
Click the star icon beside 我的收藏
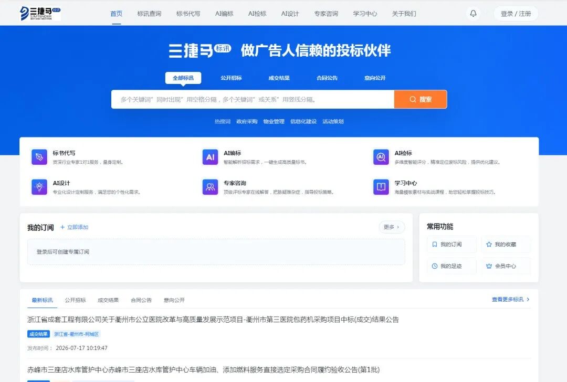tap(489, 245)
